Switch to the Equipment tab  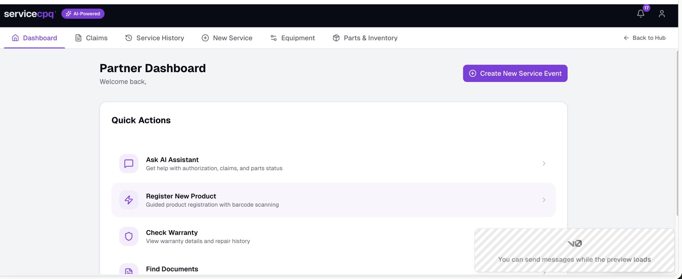coord(298,38)
